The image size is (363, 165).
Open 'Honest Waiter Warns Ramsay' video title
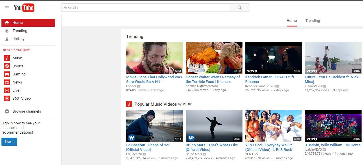(x=213, y=79)
